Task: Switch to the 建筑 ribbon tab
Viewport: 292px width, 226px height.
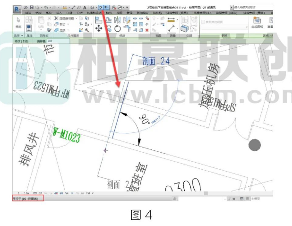Action: 28,13
